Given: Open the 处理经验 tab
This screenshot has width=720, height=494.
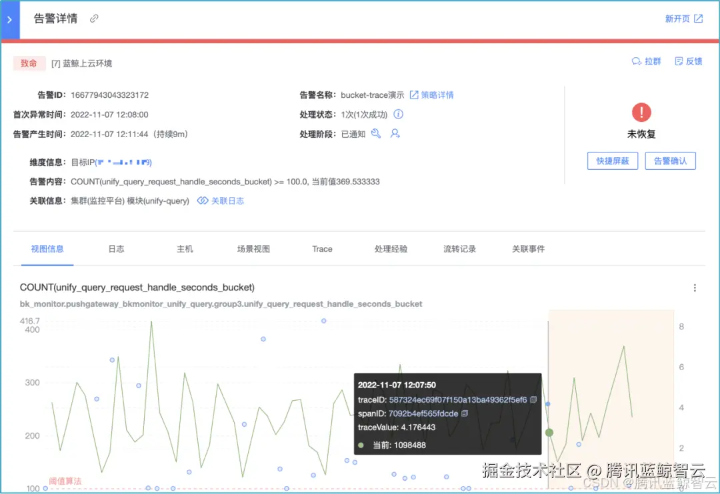Looking at the screenshot, I should coord(391,249).
